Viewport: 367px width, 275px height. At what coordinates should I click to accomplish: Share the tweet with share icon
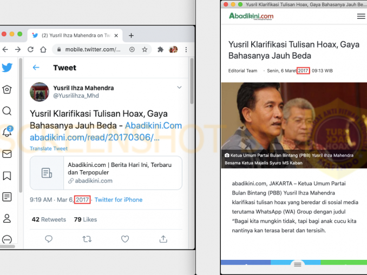tap(163, 239)
